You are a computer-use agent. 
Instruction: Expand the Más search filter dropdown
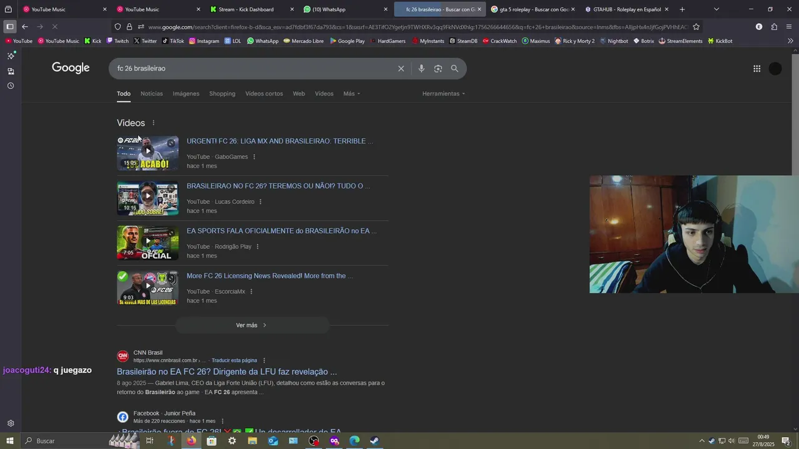coord(351,94)
